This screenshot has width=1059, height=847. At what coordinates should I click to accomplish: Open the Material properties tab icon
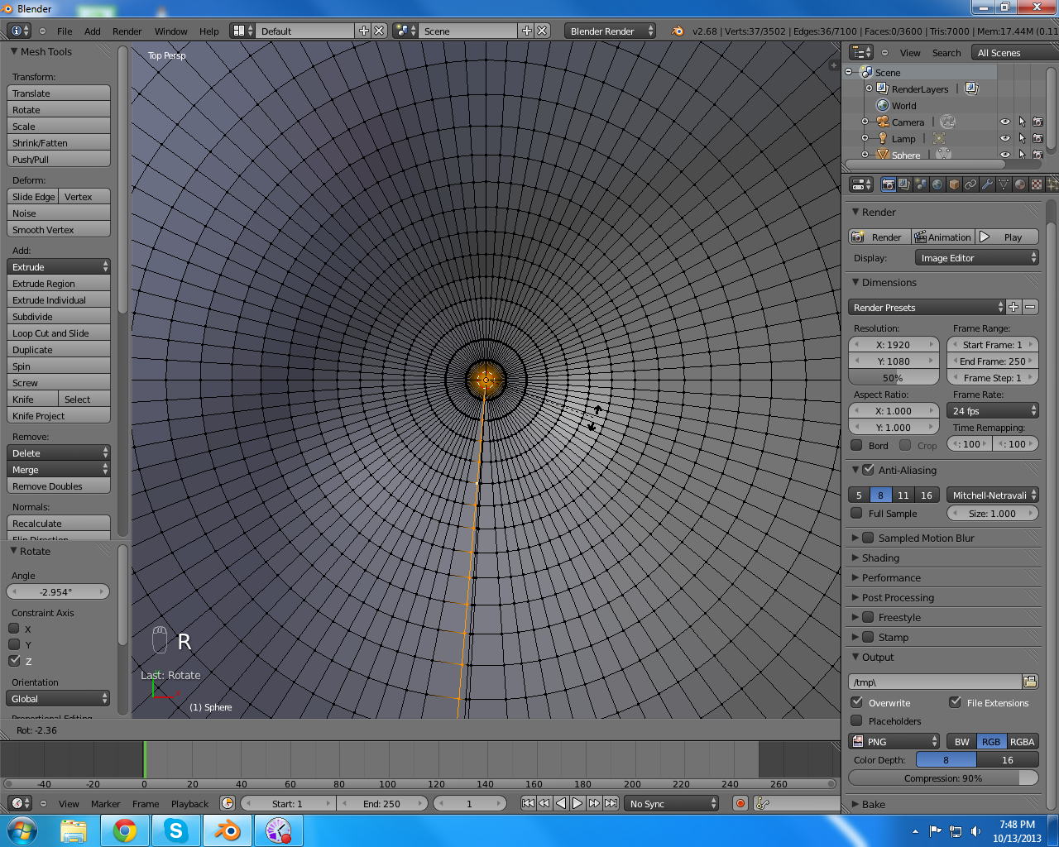[1020, 184]
